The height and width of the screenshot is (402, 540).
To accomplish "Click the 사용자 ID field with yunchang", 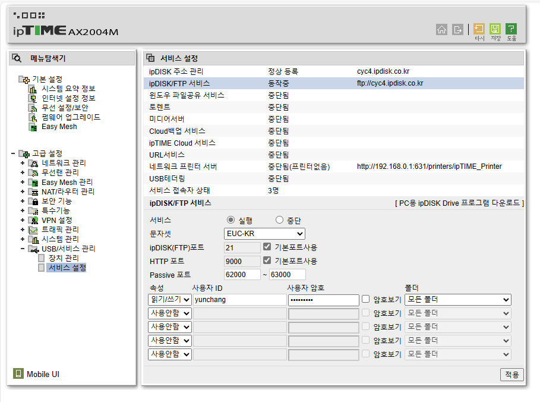I will 239,300.
